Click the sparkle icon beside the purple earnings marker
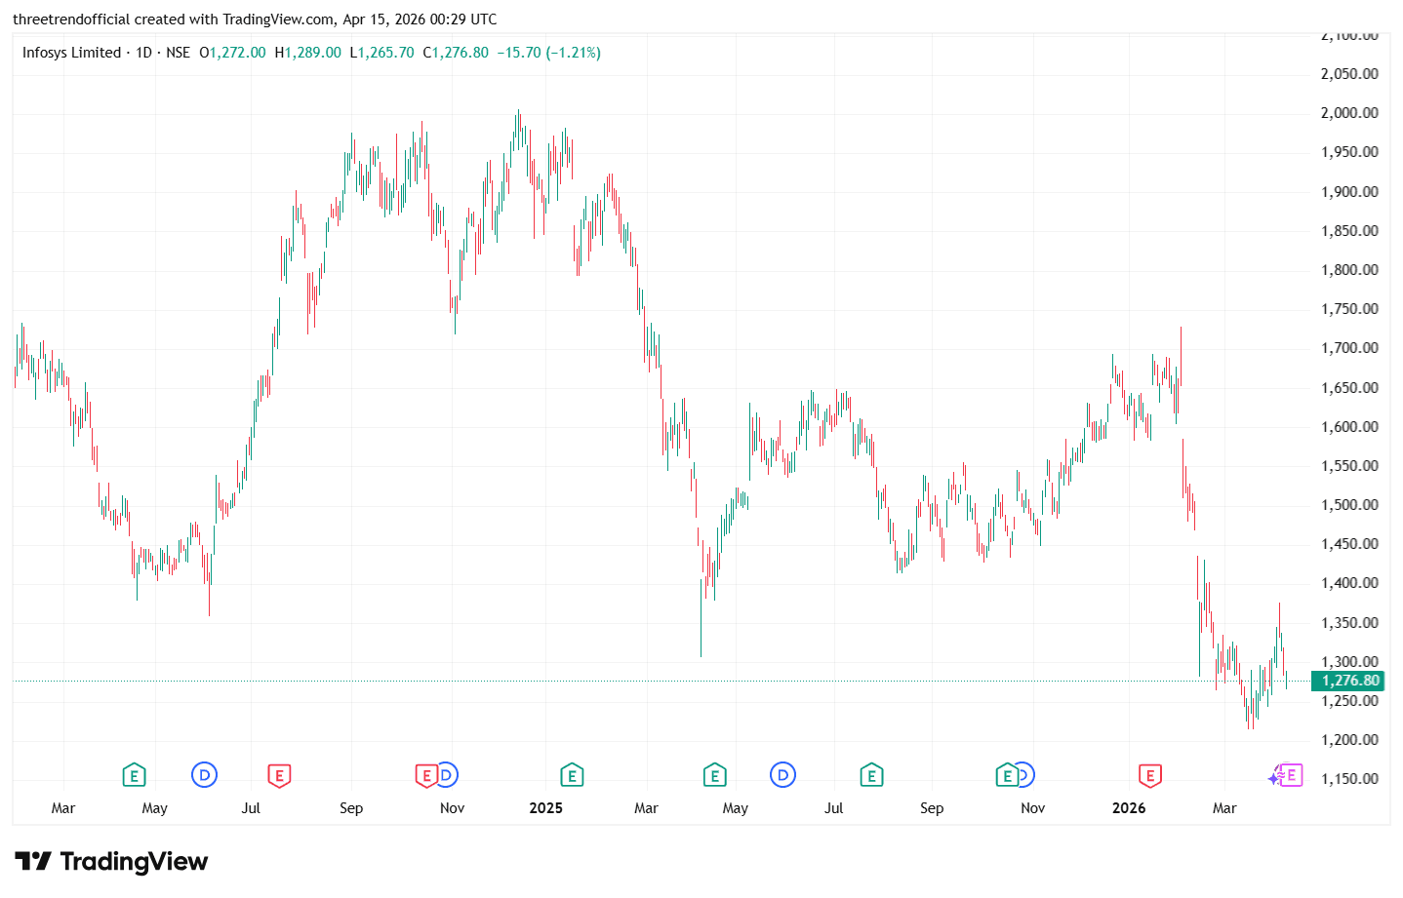Image resolution: width=1403 pixels, height=898 pixels. pos(1274,778)
